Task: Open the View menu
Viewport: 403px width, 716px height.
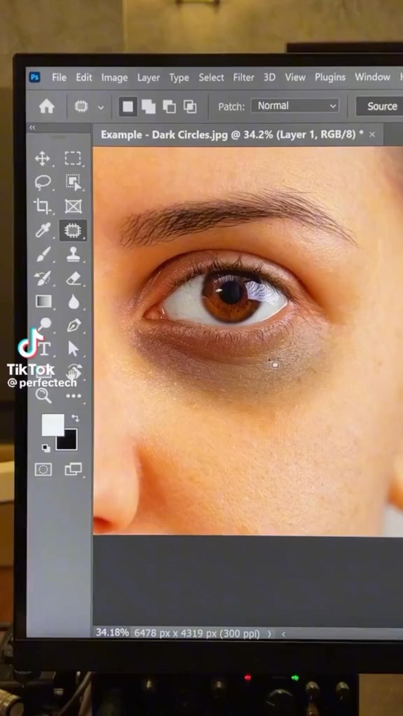Action: pos(295,77)
